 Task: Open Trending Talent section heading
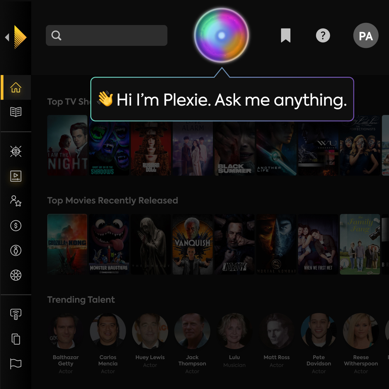(x=81, y=300)
